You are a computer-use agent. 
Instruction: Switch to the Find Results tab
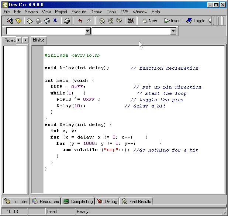coord(136,202)
